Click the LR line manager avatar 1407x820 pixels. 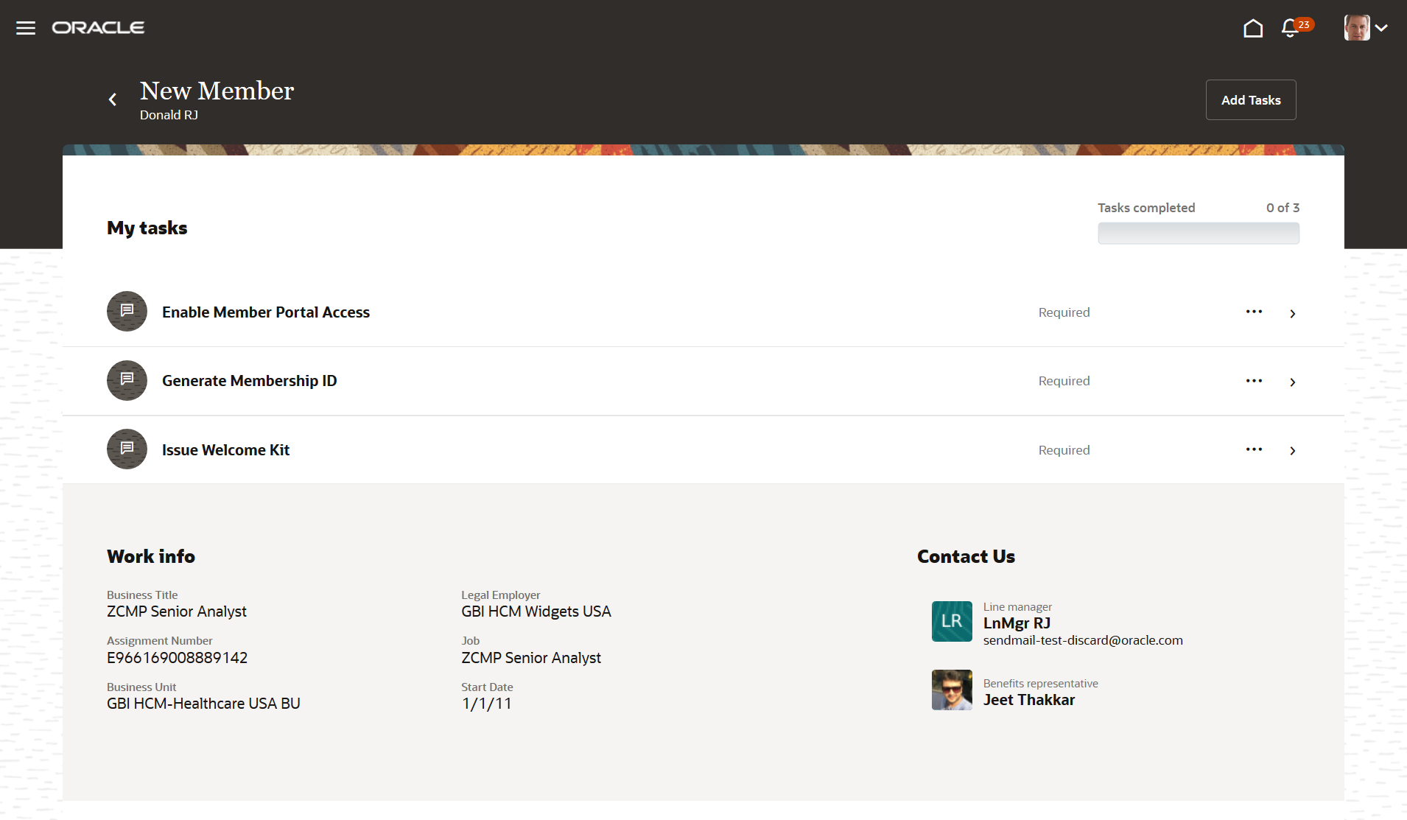click(x=952, y=621)
